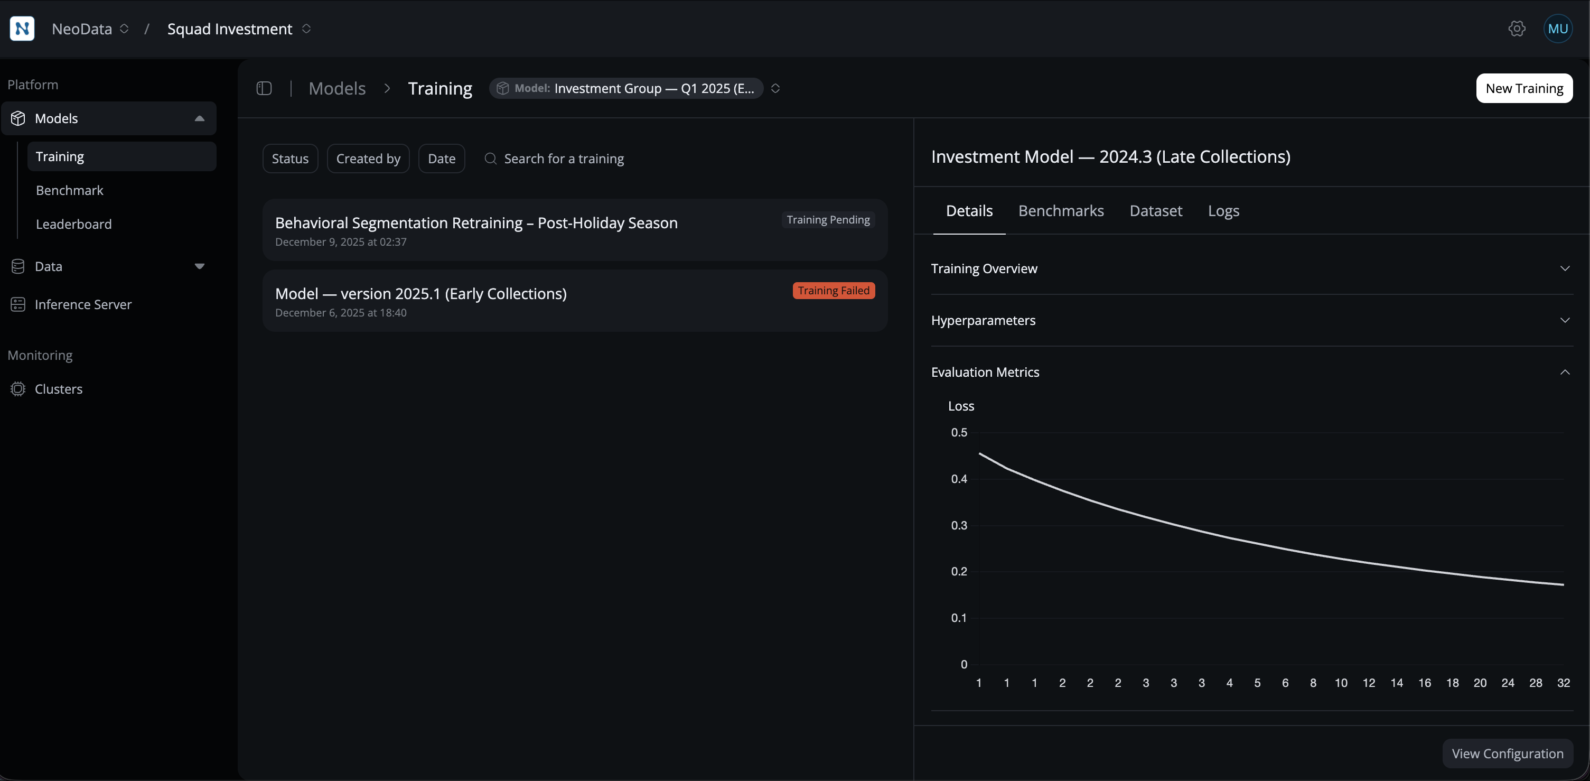Click the search magnifier icon
This screenshot has width=1590, height=781.
pyautogui.click(x=491, y=159)
